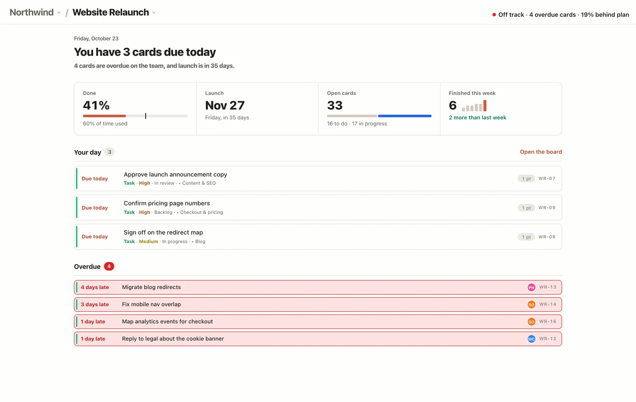
Task: Click the 1 pt badge on WR-07
Action: coord(526,179)
